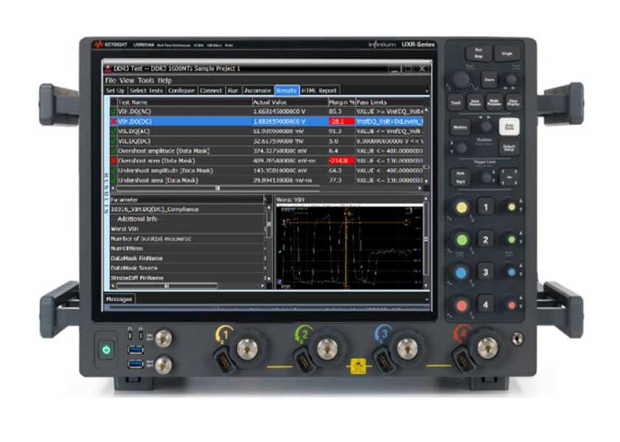Tap the green power button
This screenshot has height=442, width=620.
click(106, 349)
